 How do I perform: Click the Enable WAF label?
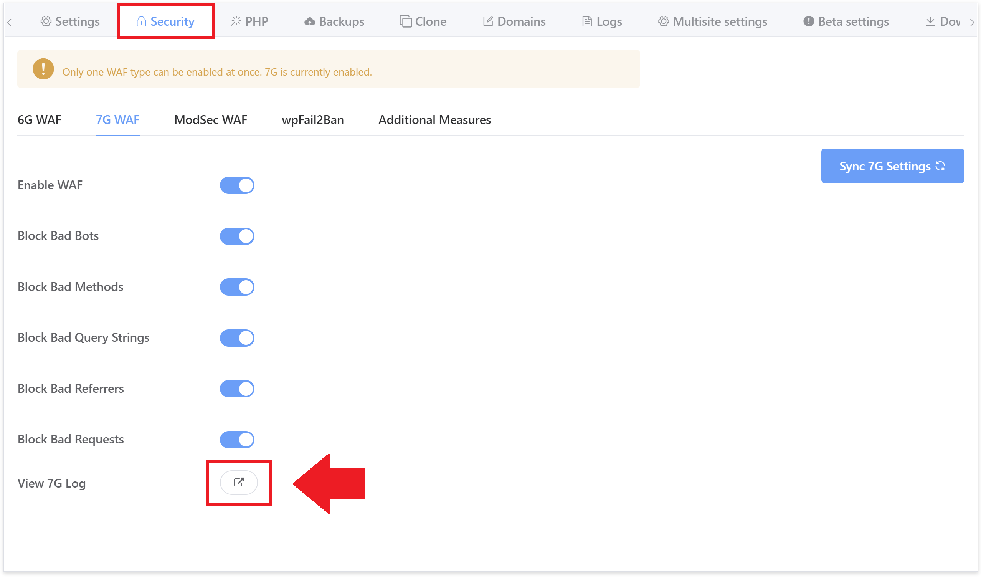point(50,185)
